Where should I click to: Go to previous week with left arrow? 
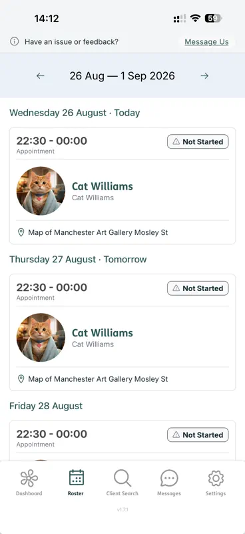point(41,75)
